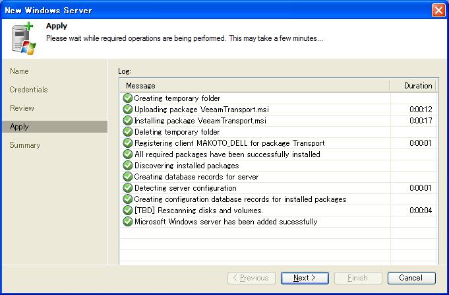Select 'All required packages have been successfully installed'
This screenshot has height=295, width=449.
coord(279,154)
